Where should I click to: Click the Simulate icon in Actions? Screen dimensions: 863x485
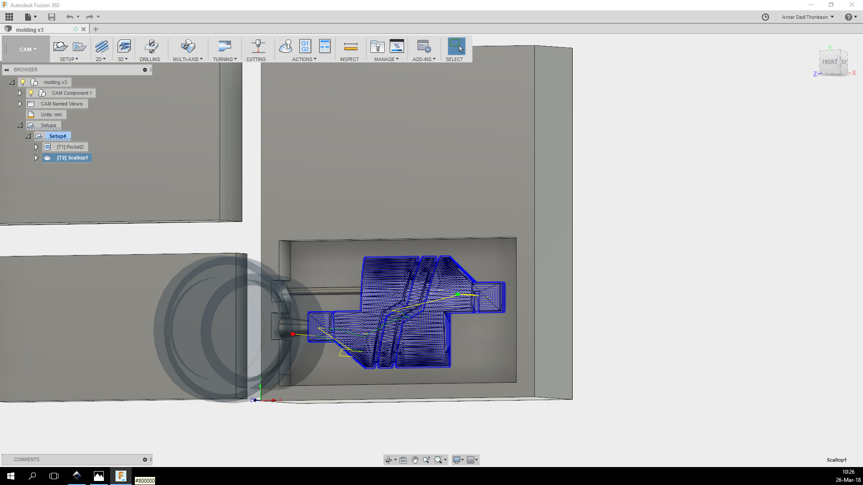(285, 46)
